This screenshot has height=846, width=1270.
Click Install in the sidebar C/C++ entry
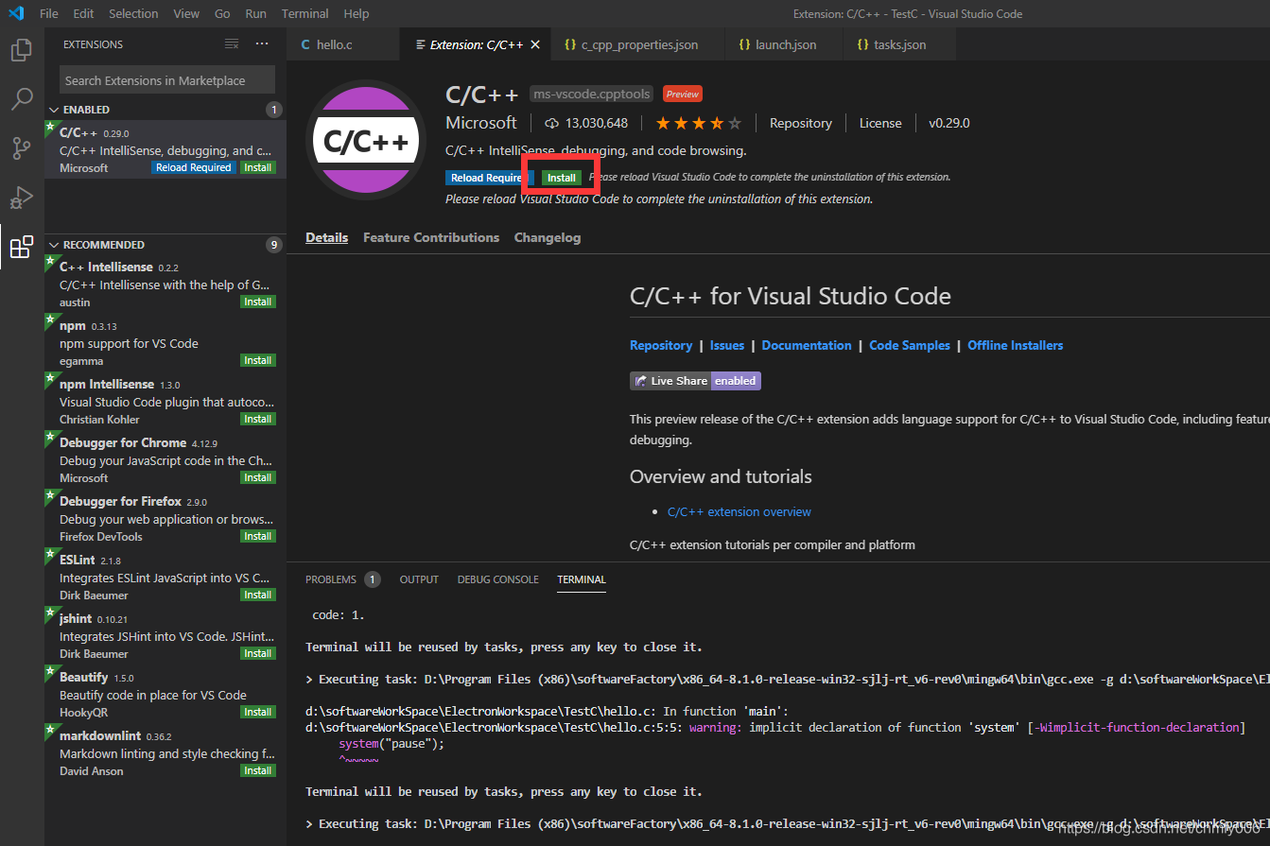(x=258, y=167)
